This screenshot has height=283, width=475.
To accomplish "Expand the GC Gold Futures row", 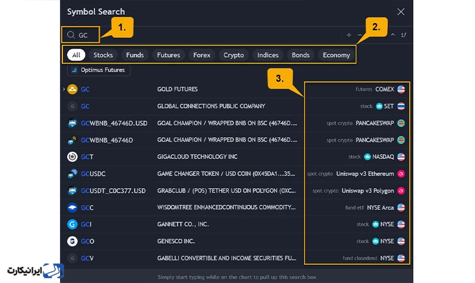I will (64, 89).
